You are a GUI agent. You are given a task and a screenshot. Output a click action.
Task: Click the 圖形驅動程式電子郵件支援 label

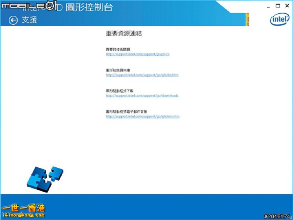[126, 112]
